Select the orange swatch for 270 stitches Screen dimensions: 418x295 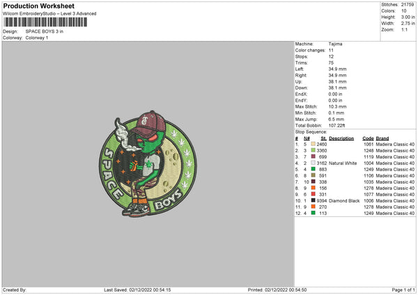pos(313,207)
